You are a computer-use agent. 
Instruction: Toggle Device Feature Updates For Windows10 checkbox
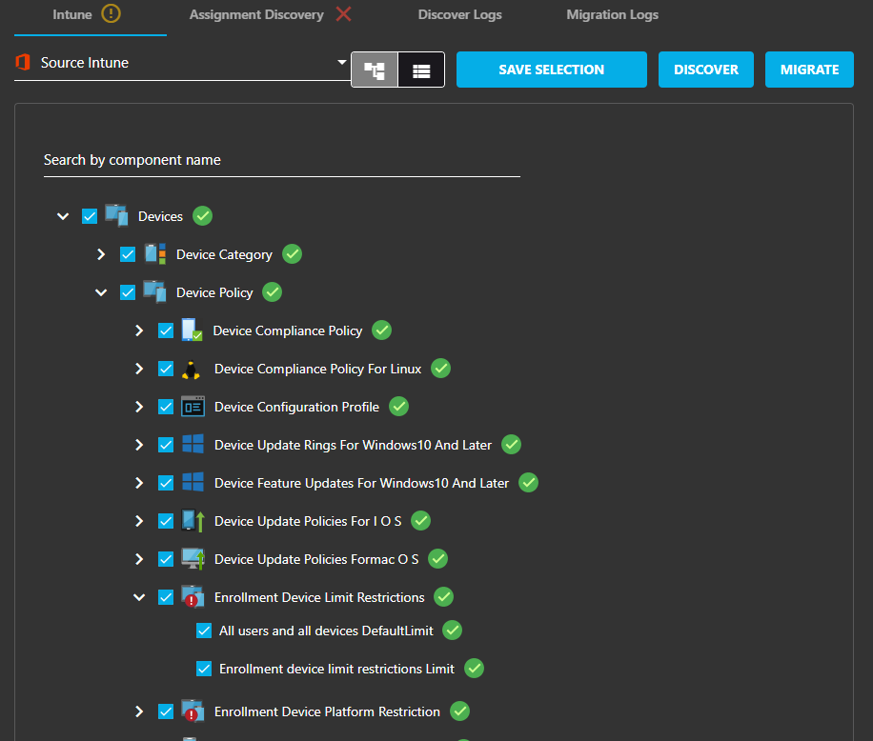166,483
